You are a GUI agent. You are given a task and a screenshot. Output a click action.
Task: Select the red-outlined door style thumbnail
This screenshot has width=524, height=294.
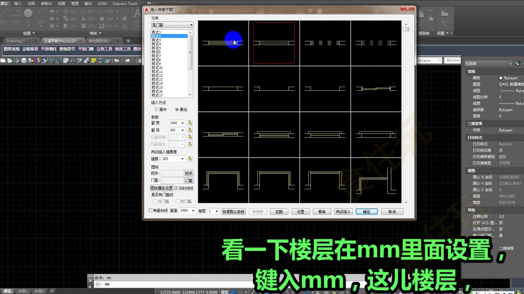274,43
